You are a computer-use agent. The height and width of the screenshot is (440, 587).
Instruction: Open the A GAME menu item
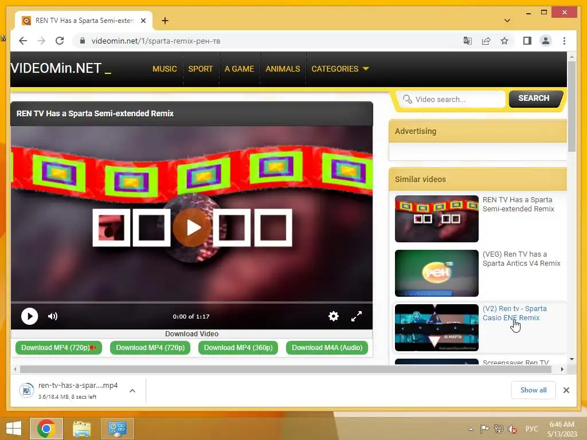tap(239, 69)
